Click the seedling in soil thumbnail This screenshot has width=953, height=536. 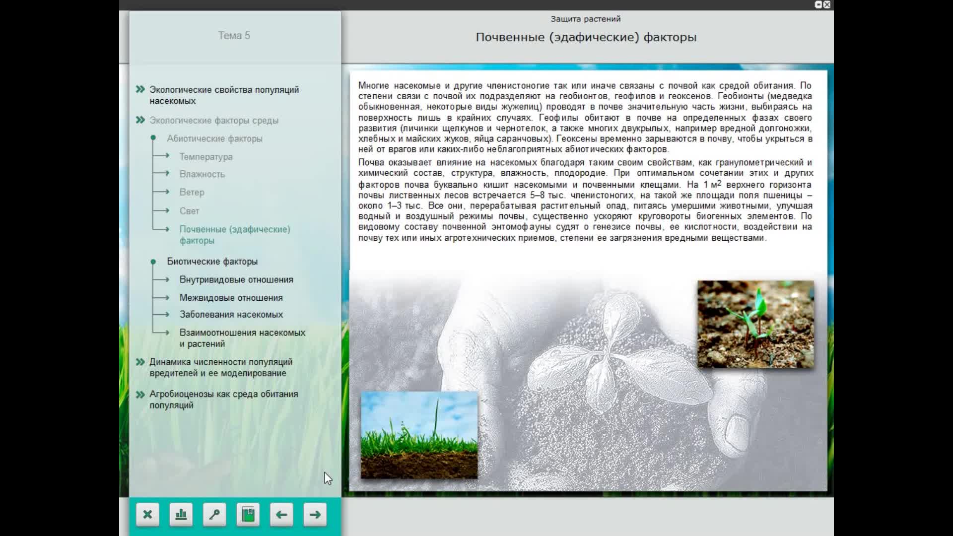(x=755, y=324)
